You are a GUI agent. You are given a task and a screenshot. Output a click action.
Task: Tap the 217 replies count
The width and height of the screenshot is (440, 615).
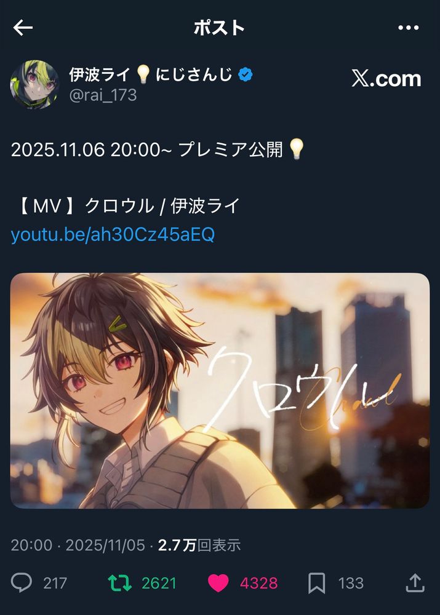(x=55, y=583)
